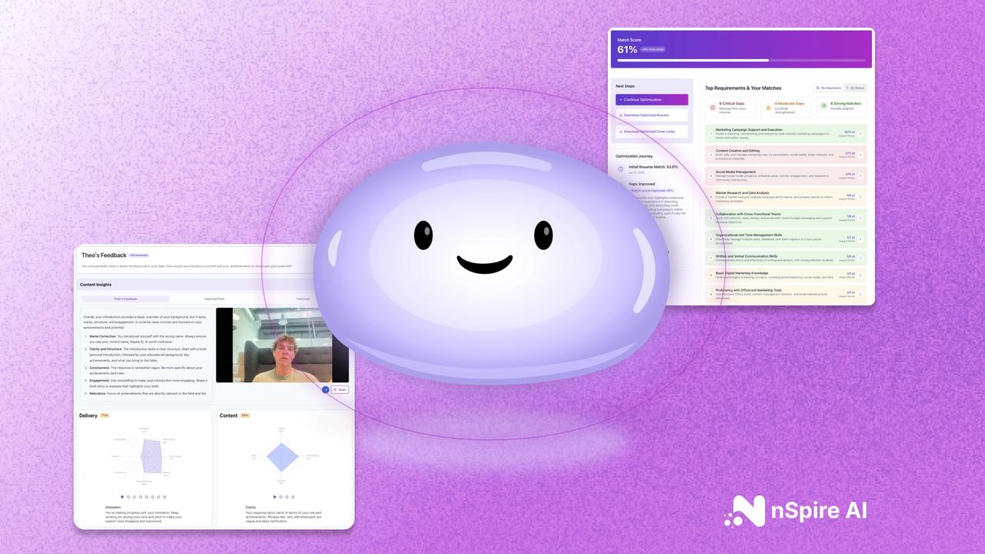
Task: Select last Content carousel dot
Action: coord(293,497)
